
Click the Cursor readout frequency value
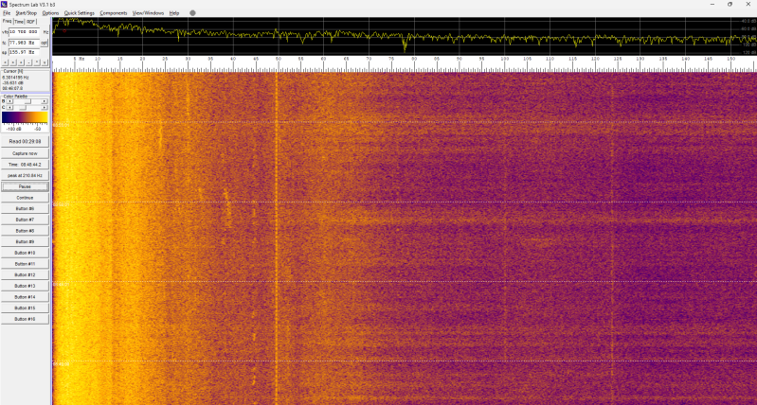[15, 78]
